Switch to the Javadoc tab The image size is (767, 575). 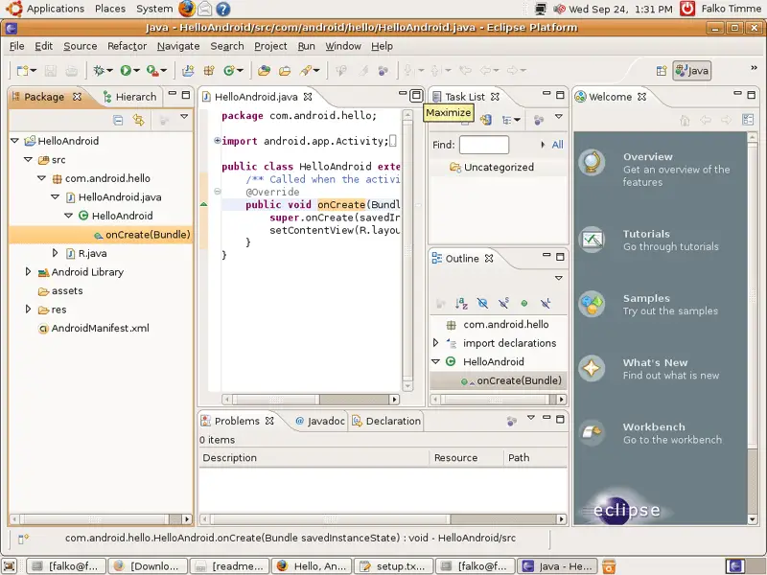click(320, 421)
